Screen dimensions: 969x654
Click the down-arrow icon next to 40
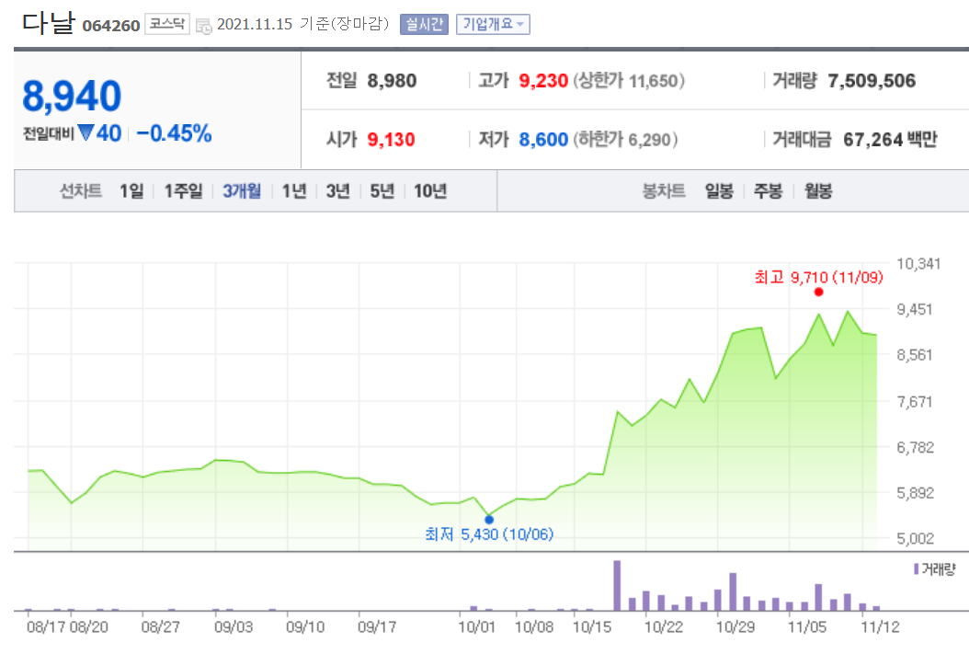click(85, 132)
